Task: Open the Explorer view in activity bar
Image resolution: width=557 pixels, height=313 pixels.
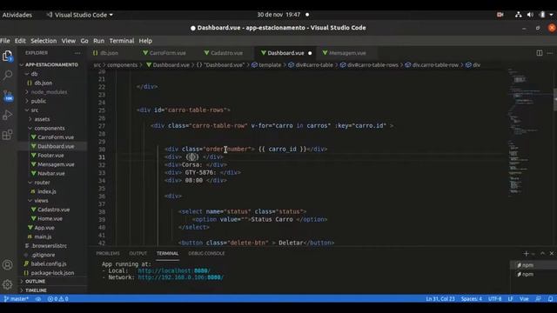Action: (x=8, y=56)
